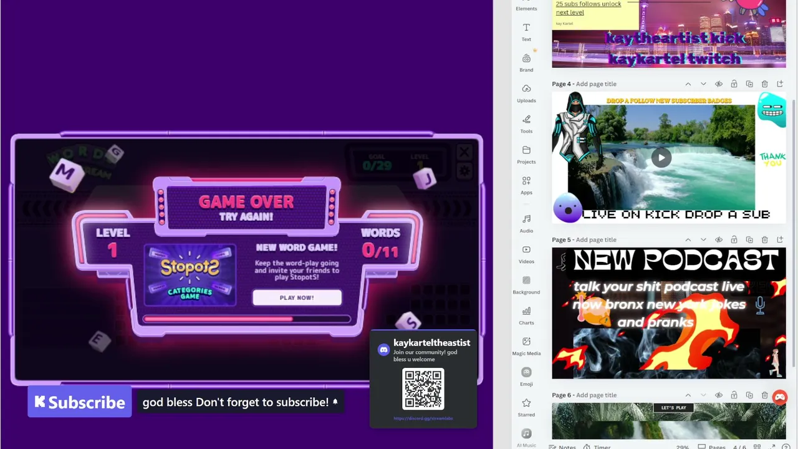
Task: Move Page 4 up with chevron
Action: pos(688,84)
